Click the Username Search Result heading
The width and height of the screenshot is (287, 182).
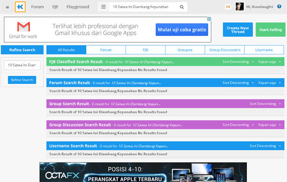[x=73, y=146]
